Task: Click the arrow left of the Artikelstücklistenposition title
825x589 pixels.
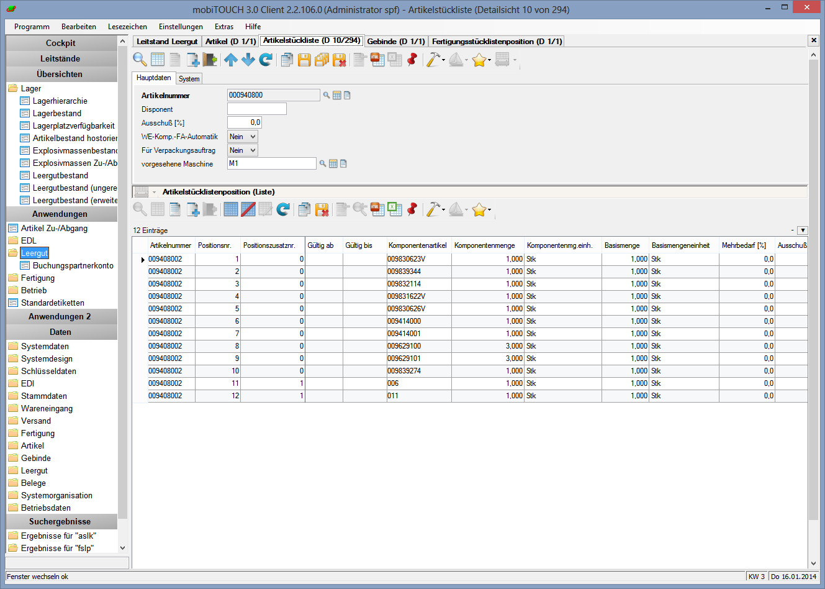Action: tap(155, 192)
